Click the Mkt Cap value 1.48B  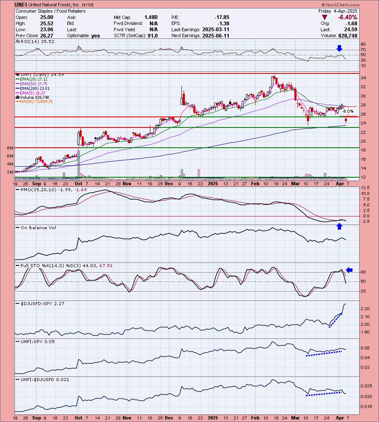click(151, 17)
